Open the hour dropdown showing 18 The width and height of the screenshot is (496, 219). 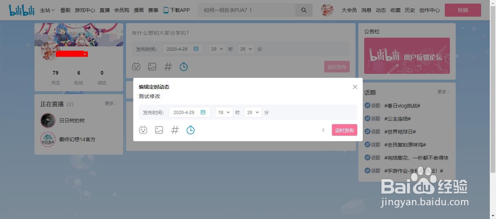point(224,112)
